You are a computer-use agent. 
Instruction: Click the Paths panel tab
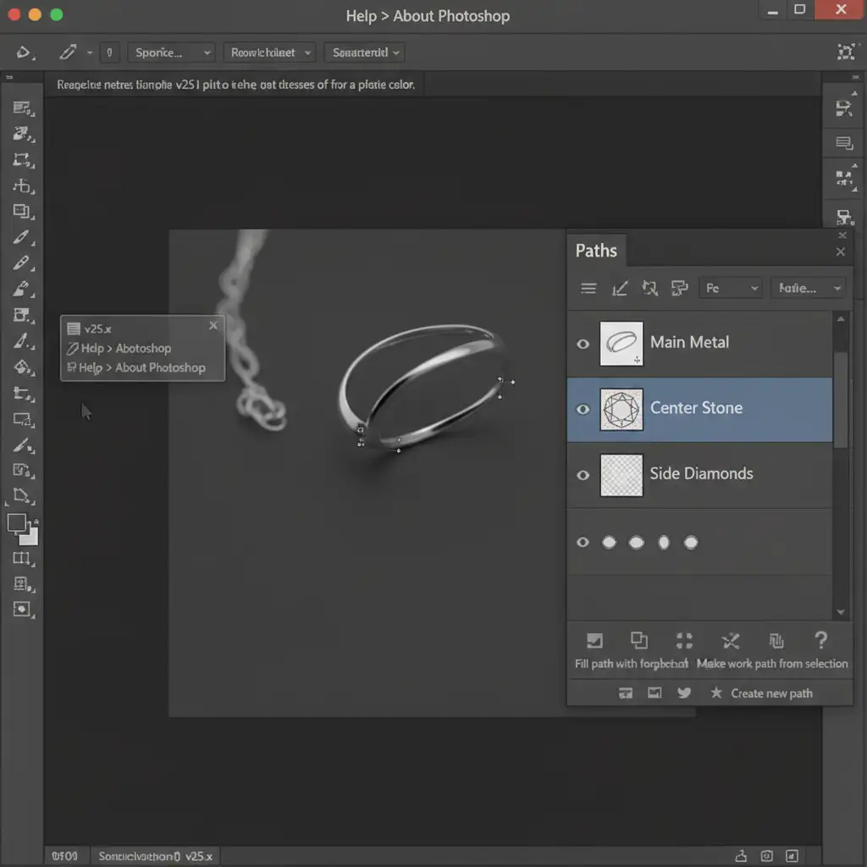[596, 251]
